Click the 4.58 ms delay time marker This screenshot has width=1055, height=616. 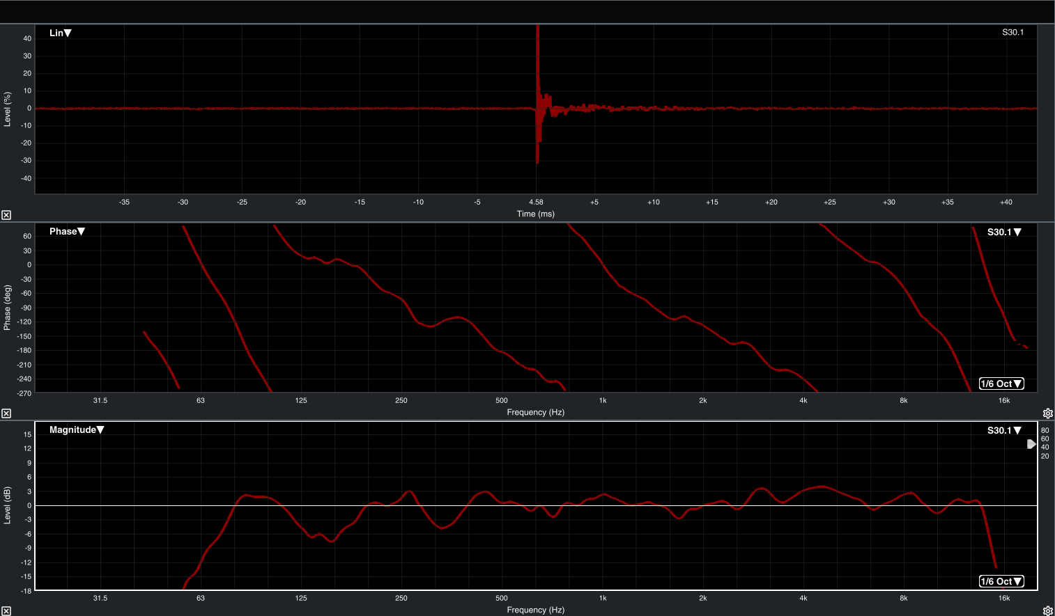[x=536, y=202]
